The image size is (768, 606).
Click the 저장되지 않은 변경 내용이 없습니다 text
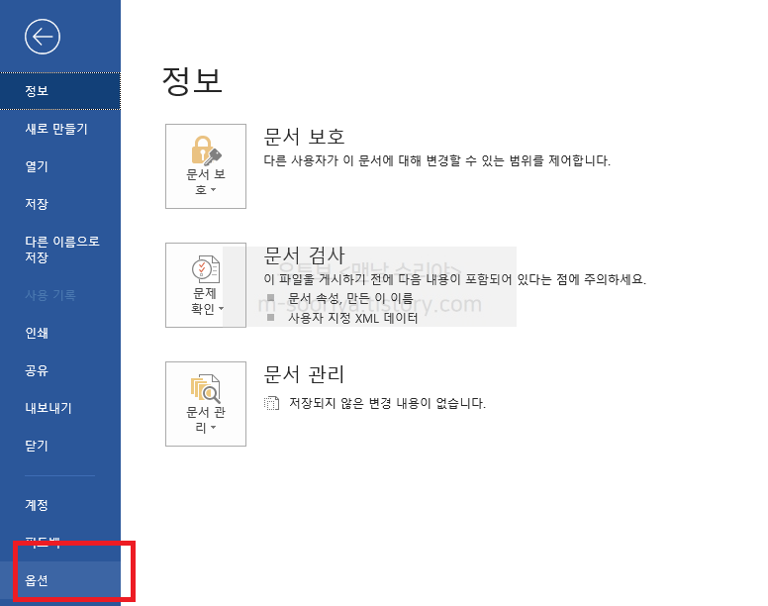point(387,403)
